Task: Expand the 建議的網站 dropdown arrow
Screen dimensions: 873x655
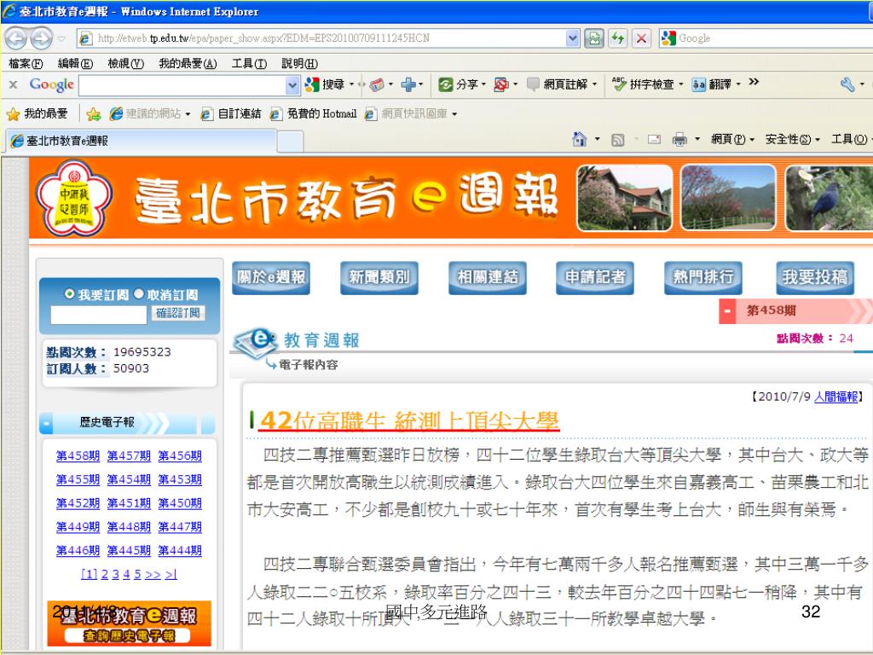Action: [188, 114]
